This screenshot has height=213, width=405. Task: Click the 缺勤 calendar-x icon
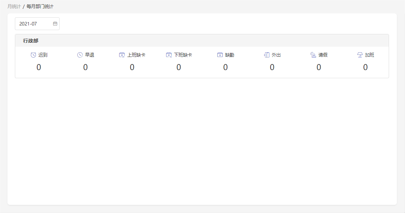pos(220,55)
